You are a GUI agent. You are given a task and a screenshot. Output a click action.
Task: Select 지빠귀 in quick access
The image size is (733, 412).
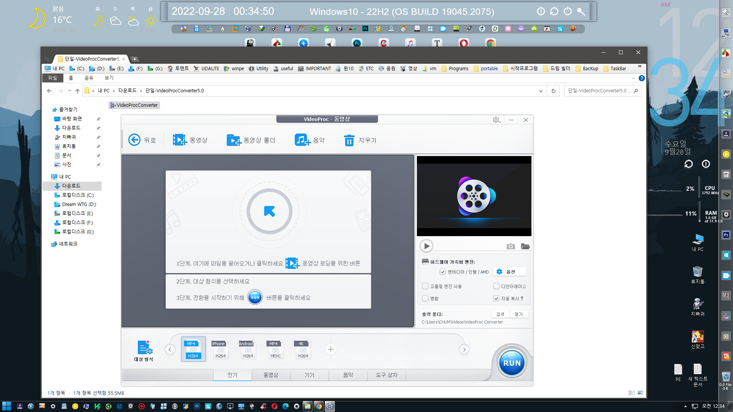coord(69,137)
